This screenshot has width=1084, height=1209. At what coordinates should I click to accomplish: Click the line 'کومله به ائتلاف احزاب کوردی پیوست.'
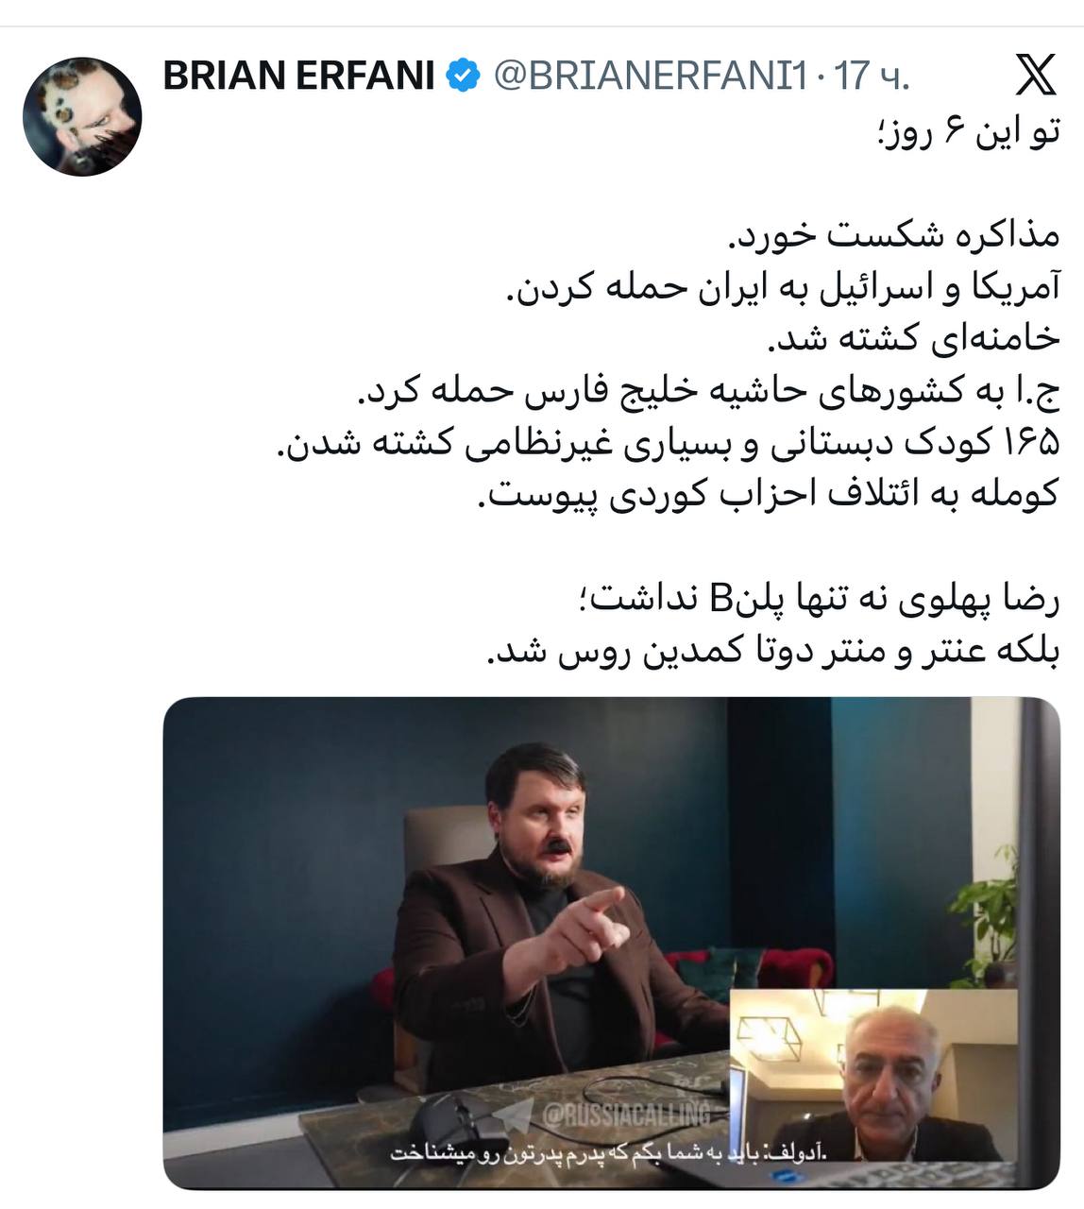coord(771,495)
